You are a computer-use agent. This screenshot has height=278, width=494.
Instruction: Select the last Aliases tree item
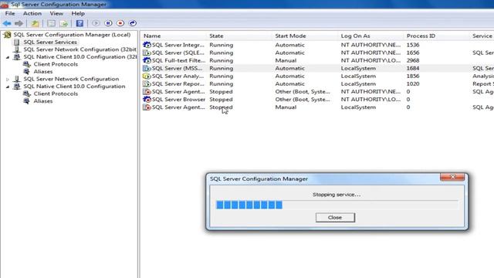tap(43, 101)
